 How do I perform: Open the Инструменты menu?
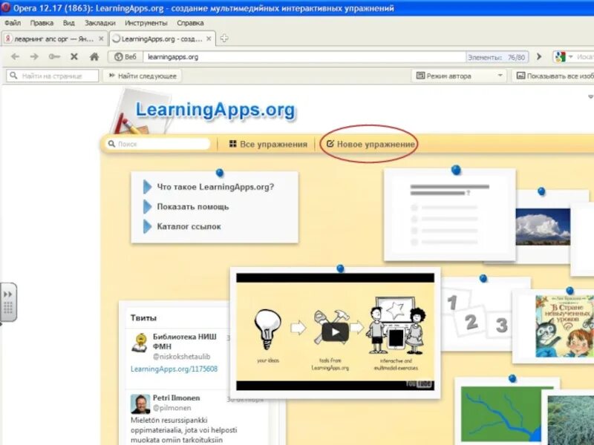coord(146,23)
